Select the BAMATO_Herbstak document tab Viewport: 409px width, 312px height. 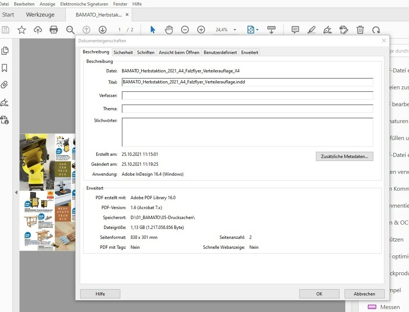pyautogui.click(x=99, y=15)
